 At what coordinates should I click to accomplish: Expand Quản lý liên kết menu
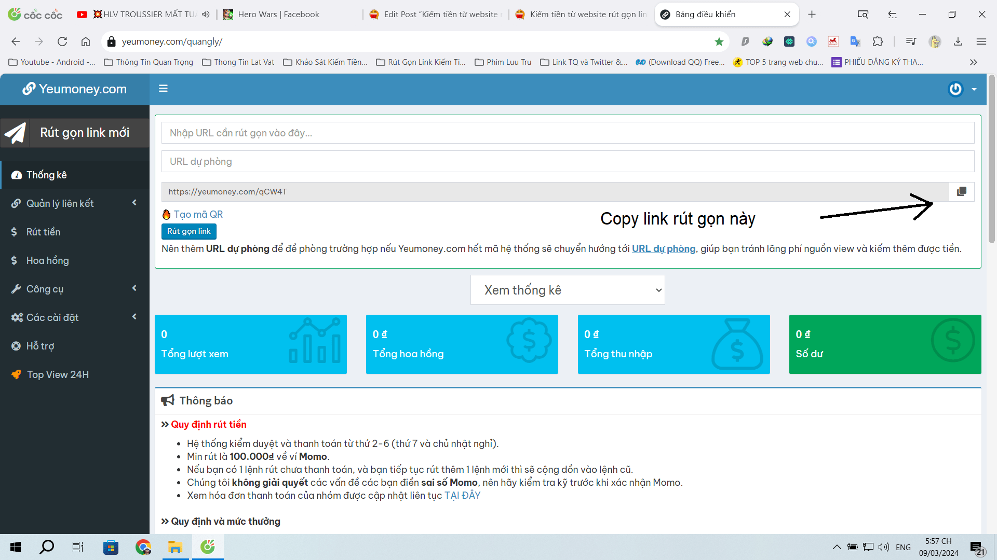pos(75,204)
